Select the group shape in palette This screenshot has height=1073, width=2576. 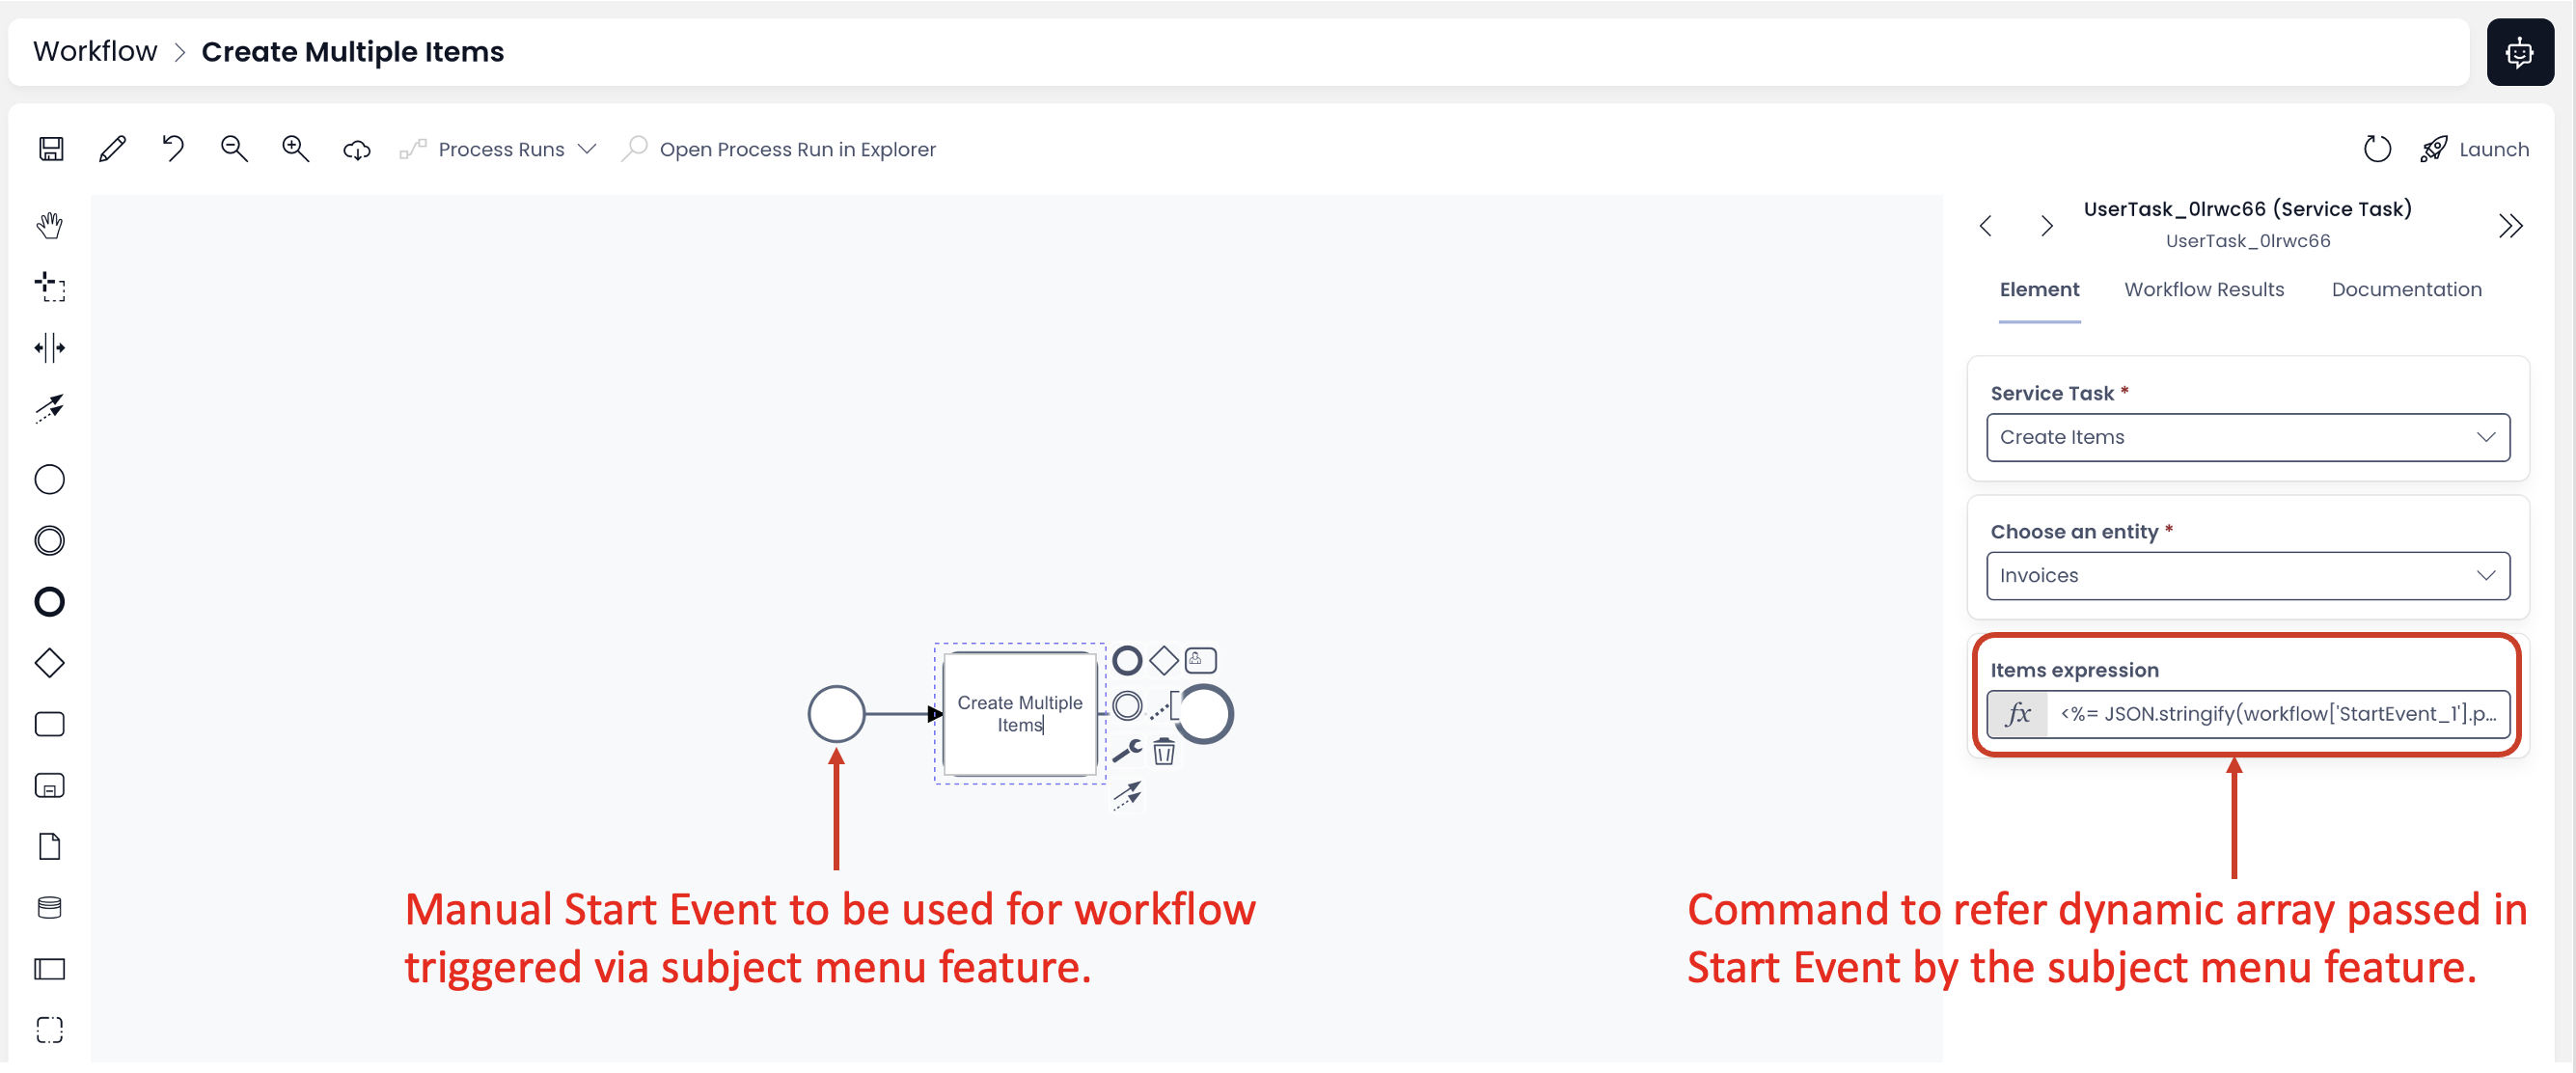coord(50,1030)
